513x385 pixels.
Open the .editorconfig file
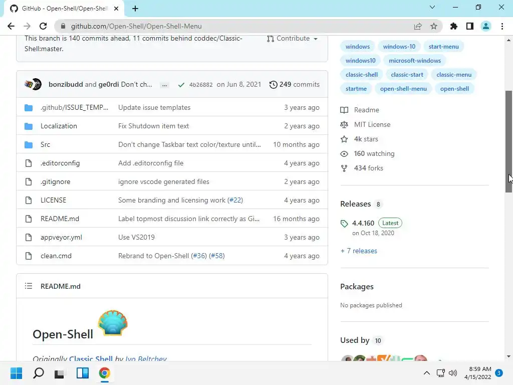pos(60,163)
